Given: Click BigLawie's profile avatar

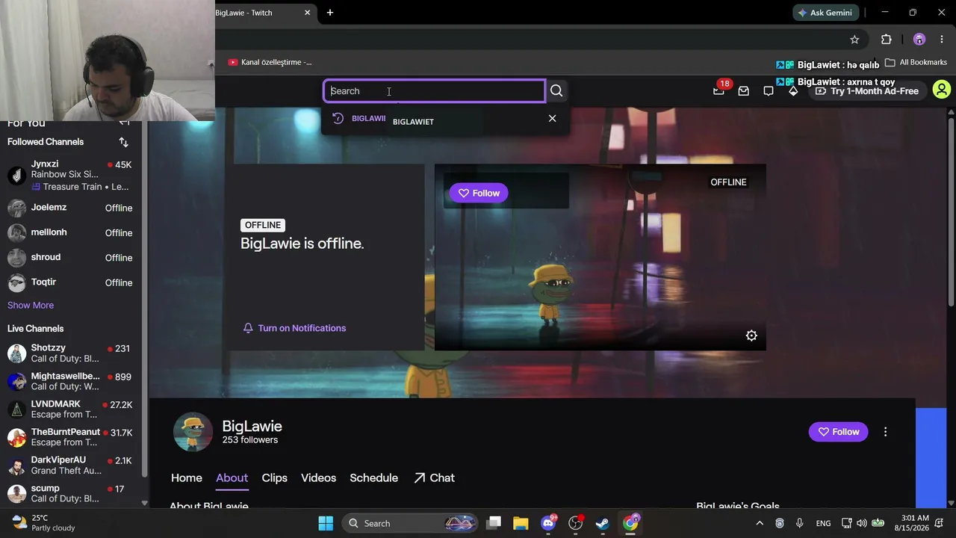Looking at the screenshot, I should (x=193, y=432).
